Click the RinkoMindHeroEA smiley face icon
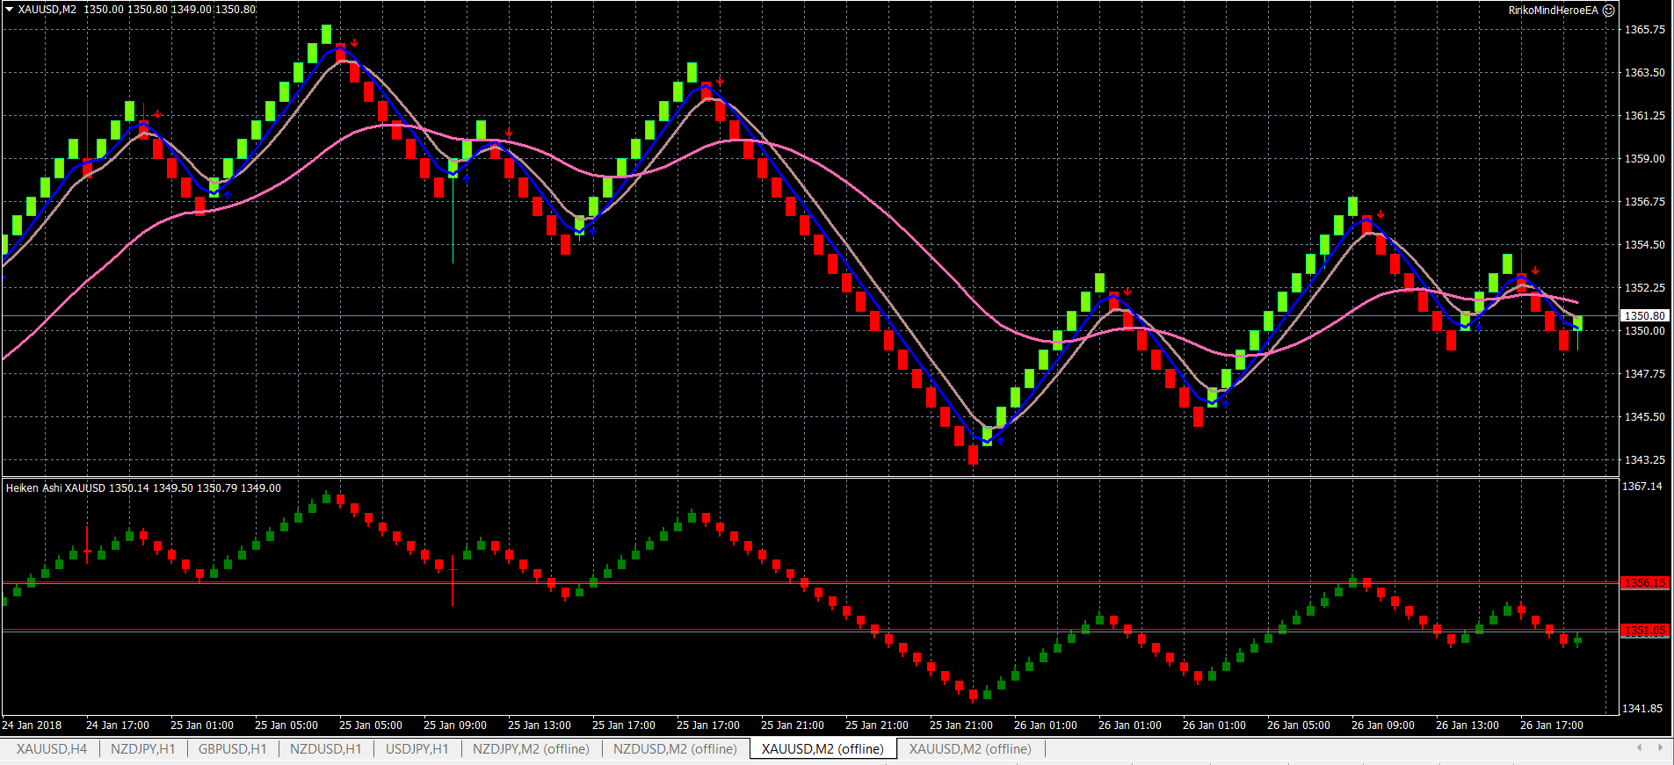Viewport: 1674px width, 765px height. point(1609,11)
